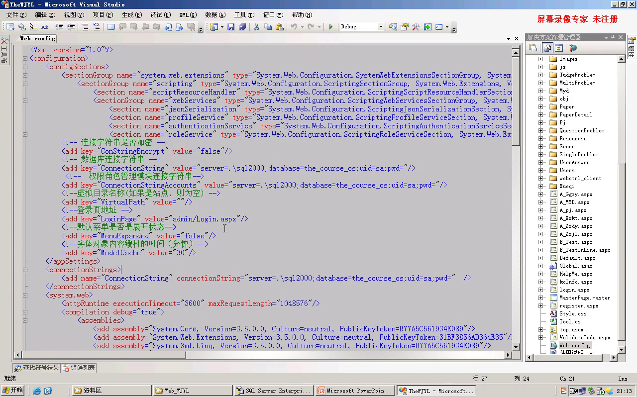Click the Windows 开始 Start button
This screenshot has width=637, height=398.
point(13,391)
